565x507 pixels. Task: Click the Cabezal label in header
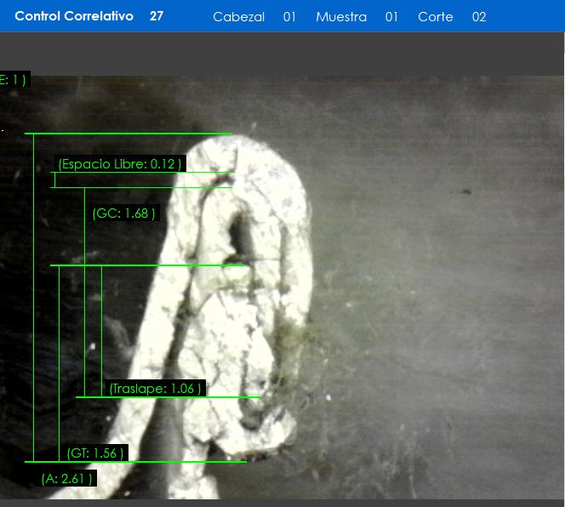(x=238, y=17)
